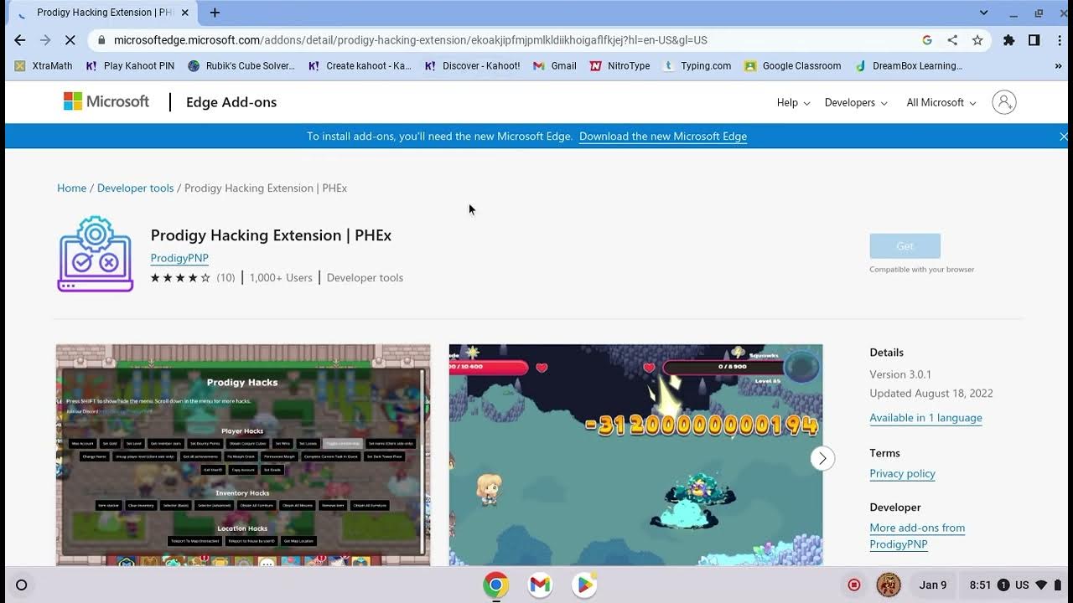Open ProdigyPNP publisher link
Viewport: 1073px width, 603px height.
click(x=179, y=258)
